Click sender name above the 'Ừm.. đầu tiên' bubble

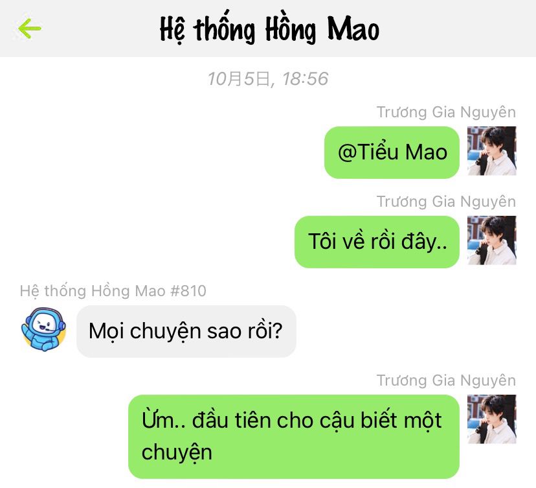pyautogui.click(x=446, y=380)
